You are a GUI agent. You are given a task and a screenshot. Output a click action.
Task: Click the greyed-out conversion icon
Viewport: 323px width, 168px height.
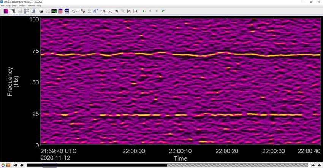(47, 11)
